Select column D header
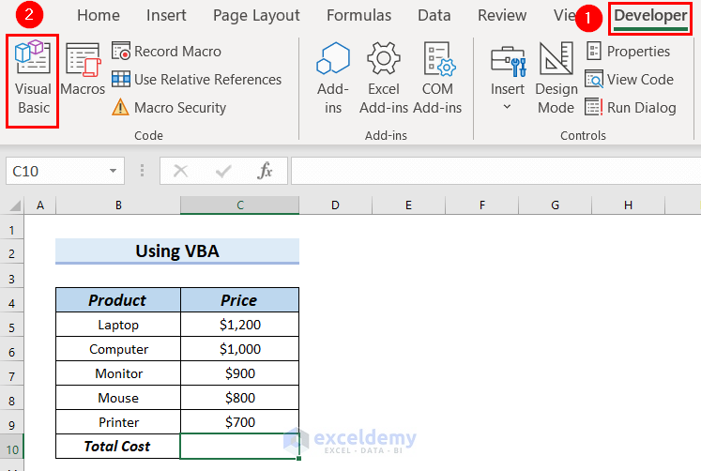This screenshot has height=471, width=701. 335,205
